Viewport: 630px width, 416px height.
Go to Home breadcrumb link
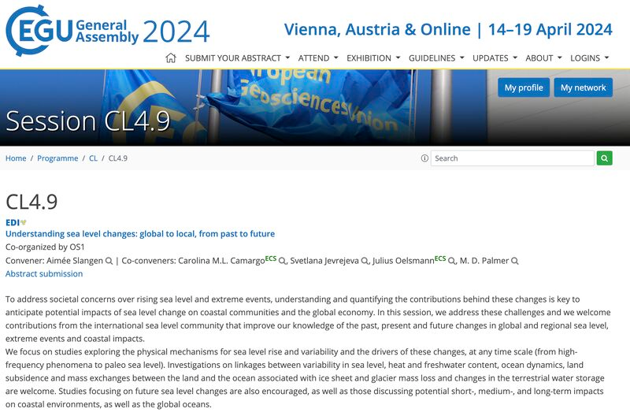pyautogui.click(x=16, y=158)
